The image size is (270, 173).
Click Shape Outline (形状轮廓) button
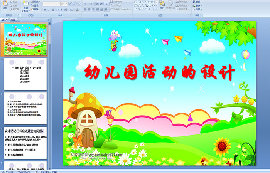(x=182, y=5)
